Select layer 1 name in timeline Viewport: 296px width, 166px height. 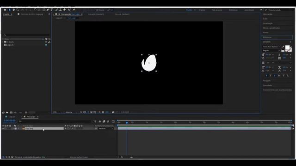pos(44,129)
